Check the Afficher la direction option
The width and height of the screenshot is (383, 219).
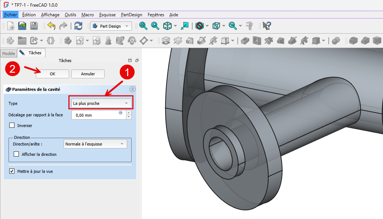pos(16,154)
